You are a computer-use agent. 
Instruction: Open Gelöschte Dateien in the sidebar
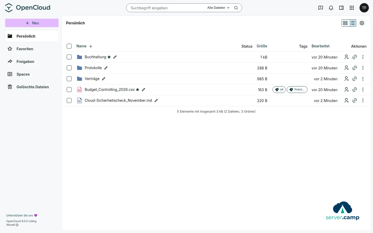32,87
